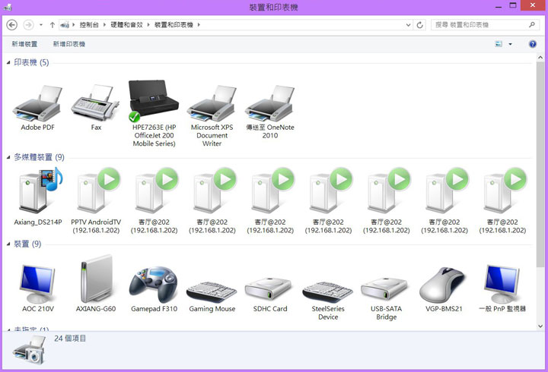Click the 24 個項目 status text

pyautogui.click(x=70, y=338)
